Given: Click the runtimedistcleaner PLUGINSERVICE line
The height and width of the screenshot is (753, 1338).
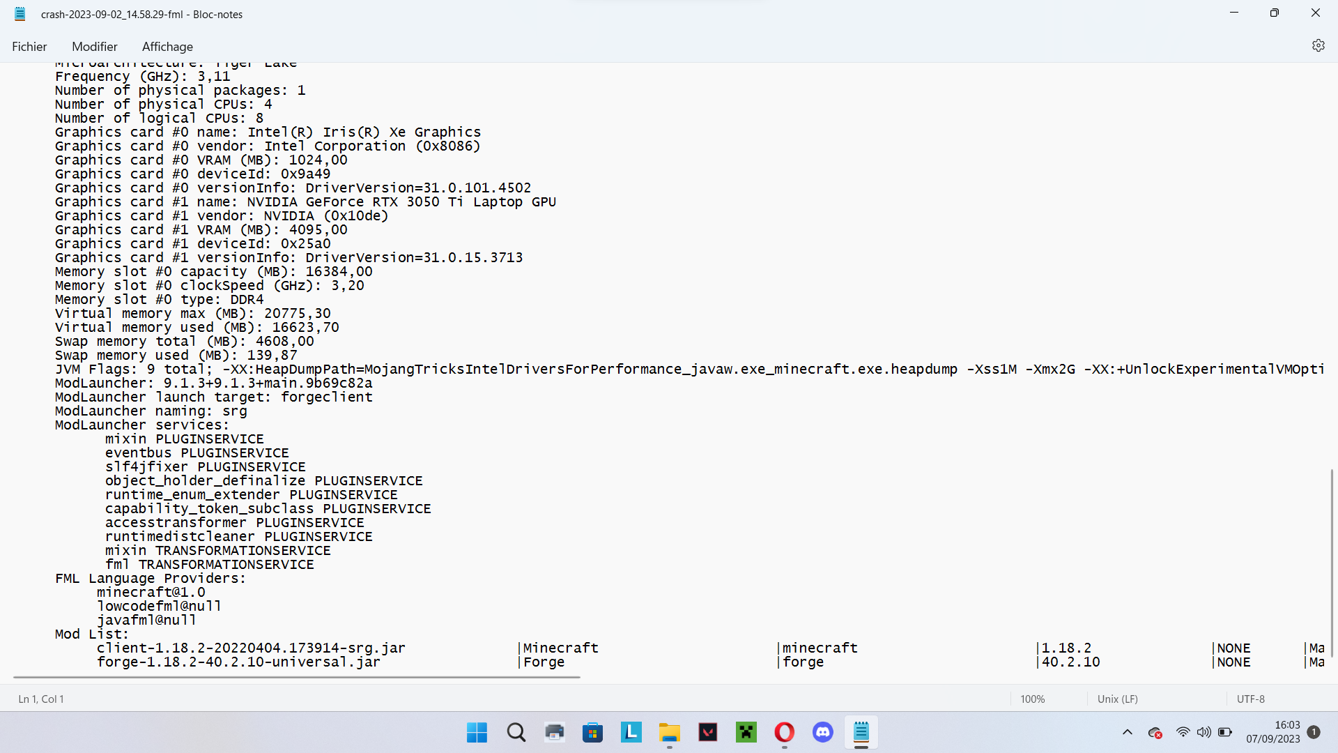Looking at the screenshot, I should tap(239, 537).
